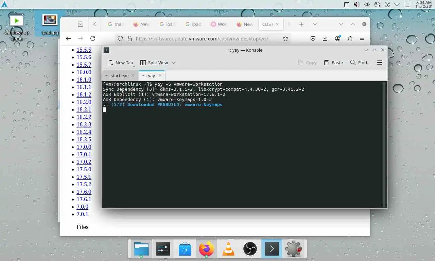Open the system monitor gauge tray icon

(387, 4)
